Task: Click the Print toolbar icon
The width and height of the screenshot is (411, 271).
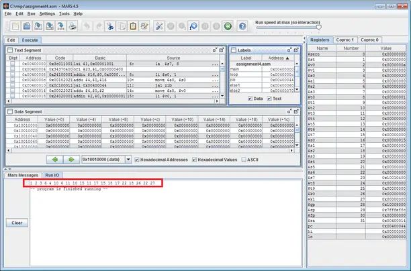Action: [72, 26]
